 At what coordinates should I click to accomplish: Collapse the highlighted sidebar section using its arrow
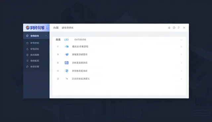[x=46, y=36]
